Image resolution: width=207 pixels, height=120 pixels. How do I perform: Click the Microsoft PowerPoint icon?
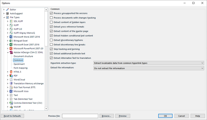point(11,48)
